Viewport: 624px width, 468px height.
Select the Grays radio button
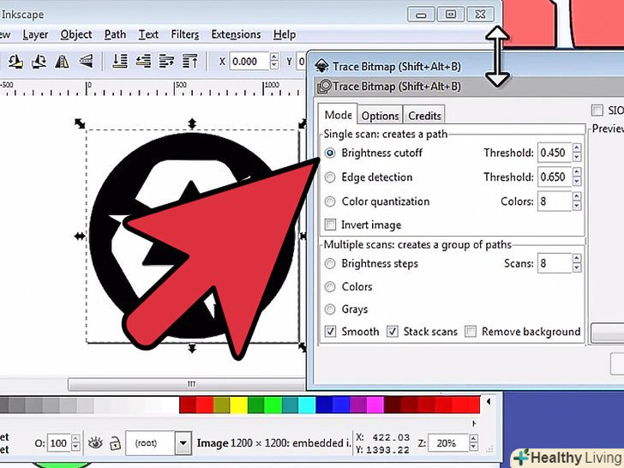tap(330, 309)
